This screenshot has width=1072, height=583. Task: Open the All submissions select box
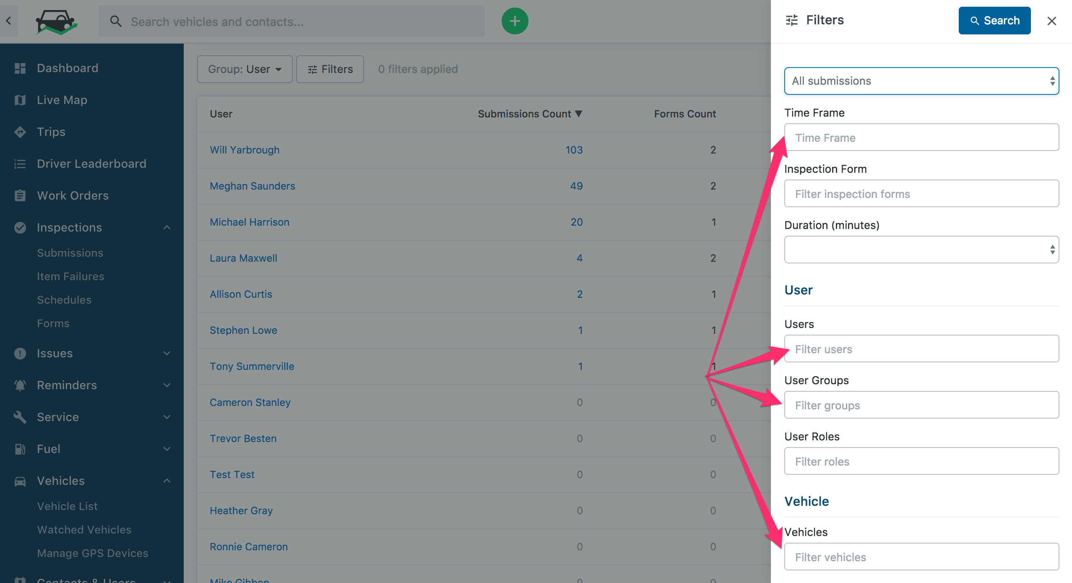coord(921,81)
